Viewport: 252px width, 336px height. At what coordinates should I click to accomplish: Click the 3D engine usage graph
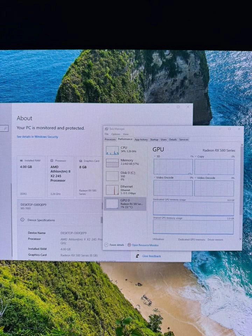(x=173, y=167)
